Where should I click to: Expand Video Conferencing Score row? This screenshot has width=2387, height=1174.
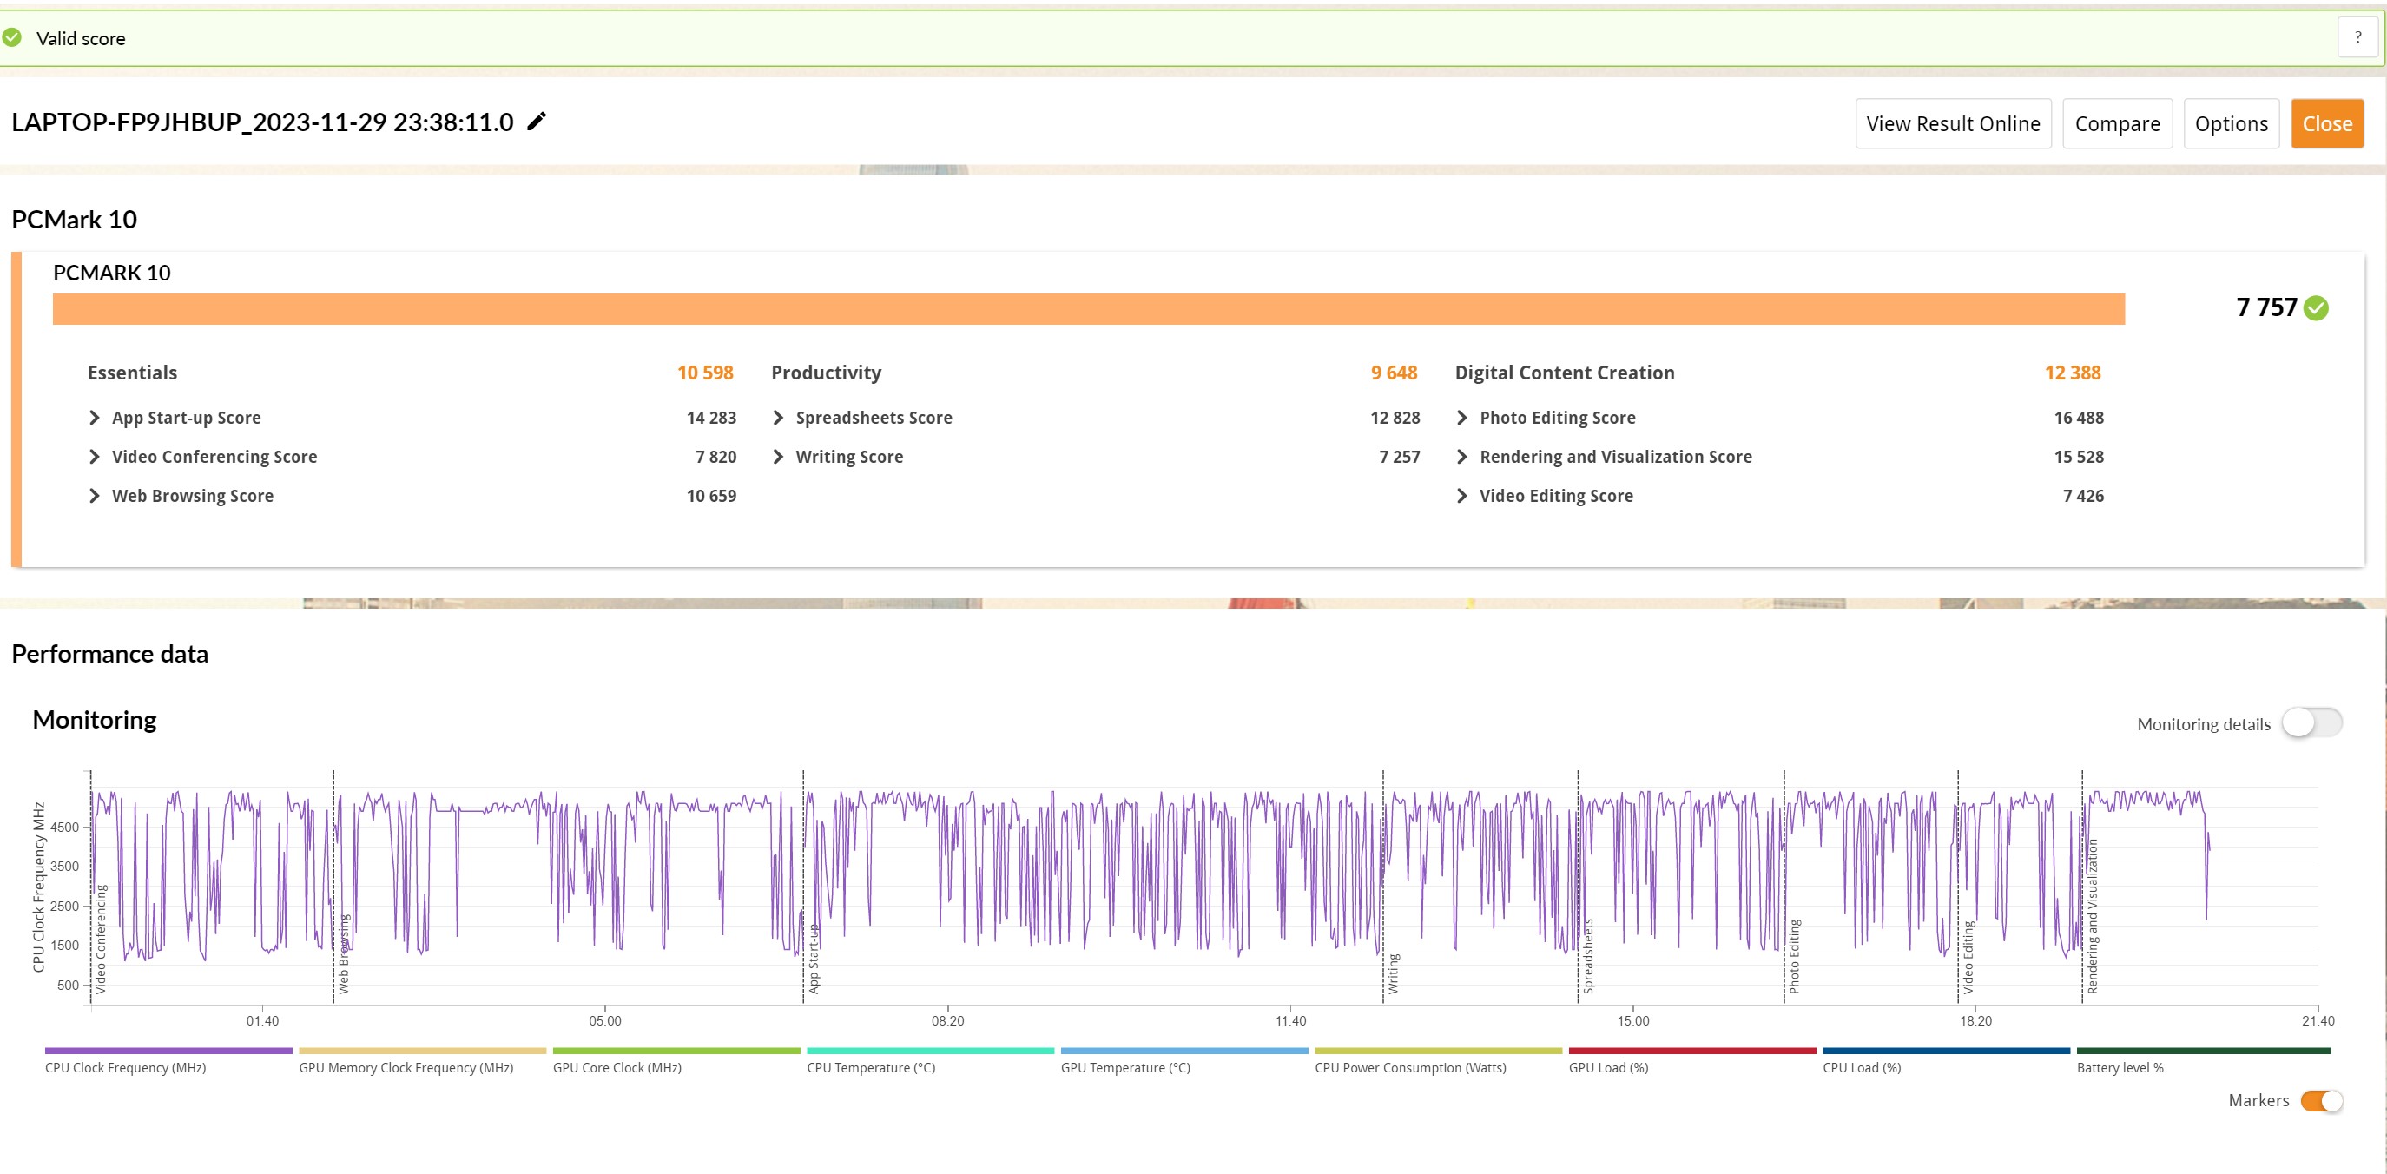coord(95,457)
